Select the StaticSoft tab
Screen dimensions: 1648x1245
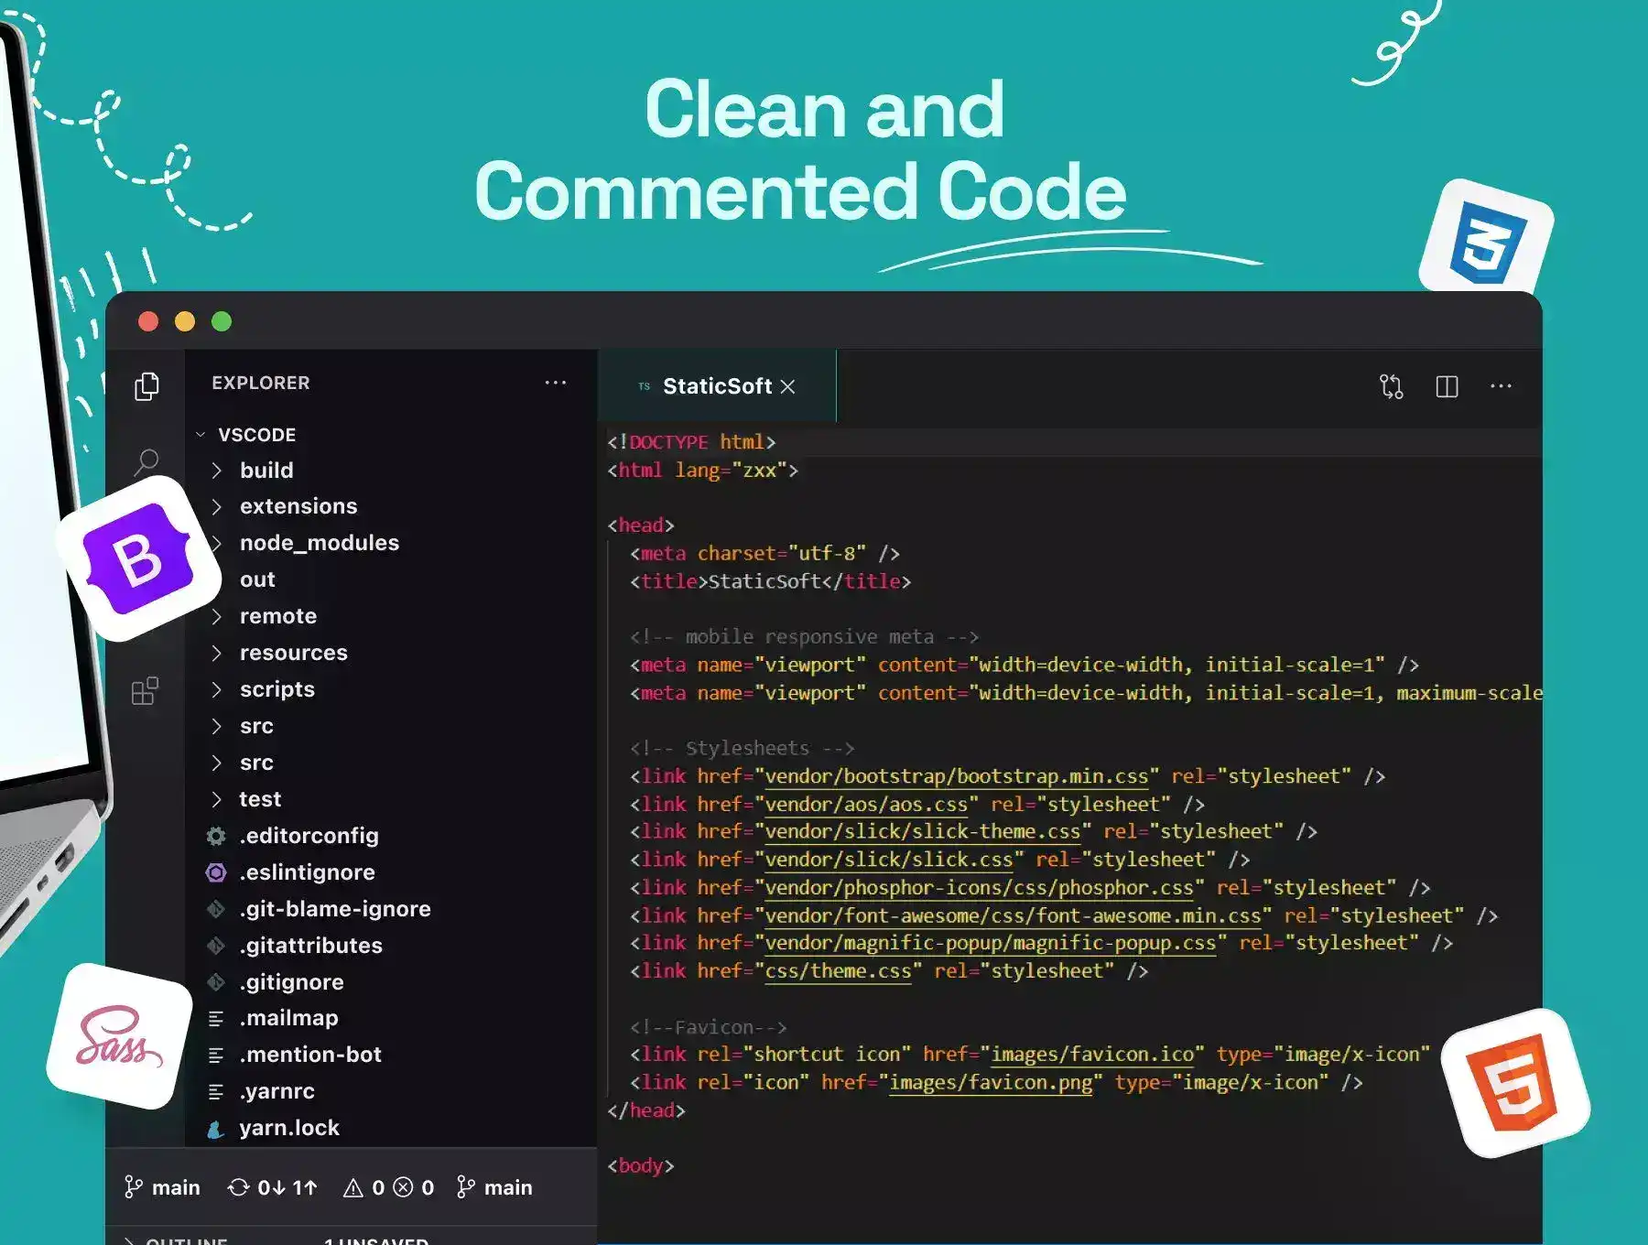point(716,386)
